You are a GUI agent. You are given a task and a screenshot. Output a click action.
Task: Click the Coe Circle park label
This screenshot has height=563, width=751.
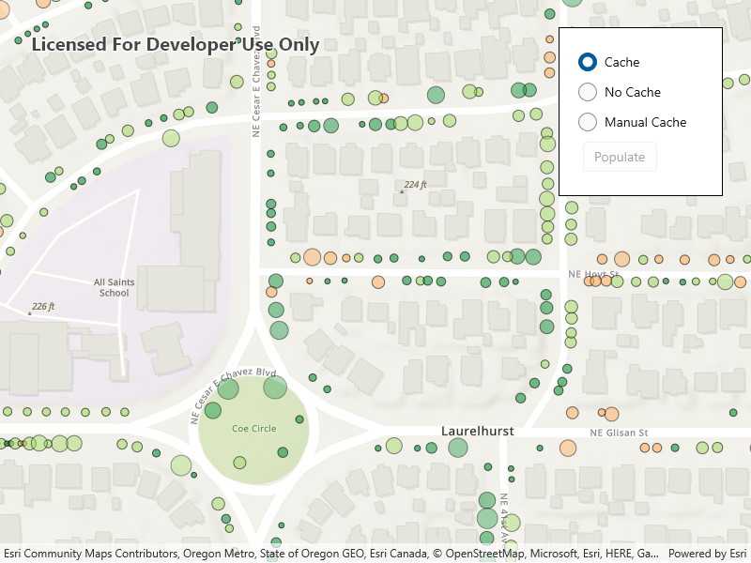pyautogui.click(x=253, y=429)
